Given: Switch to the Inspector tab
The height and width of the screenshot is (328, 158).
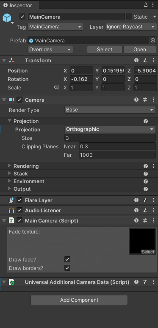Looking at the screenshot, I should pyautogui.click(x=19, y=5).
